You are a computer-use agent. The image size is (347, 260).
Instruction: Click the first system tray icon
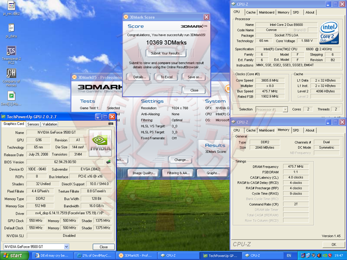pos(303,256)
